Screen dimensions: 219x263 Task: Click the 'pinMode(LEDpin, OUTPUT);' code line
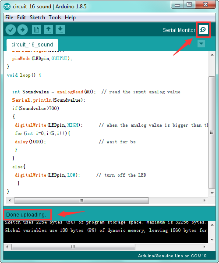(x=42, y=58)
